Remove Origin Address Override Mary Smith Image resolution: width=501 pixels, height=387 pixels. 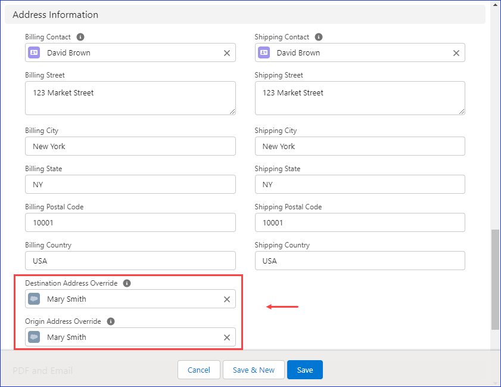click(x=227, y=338)
